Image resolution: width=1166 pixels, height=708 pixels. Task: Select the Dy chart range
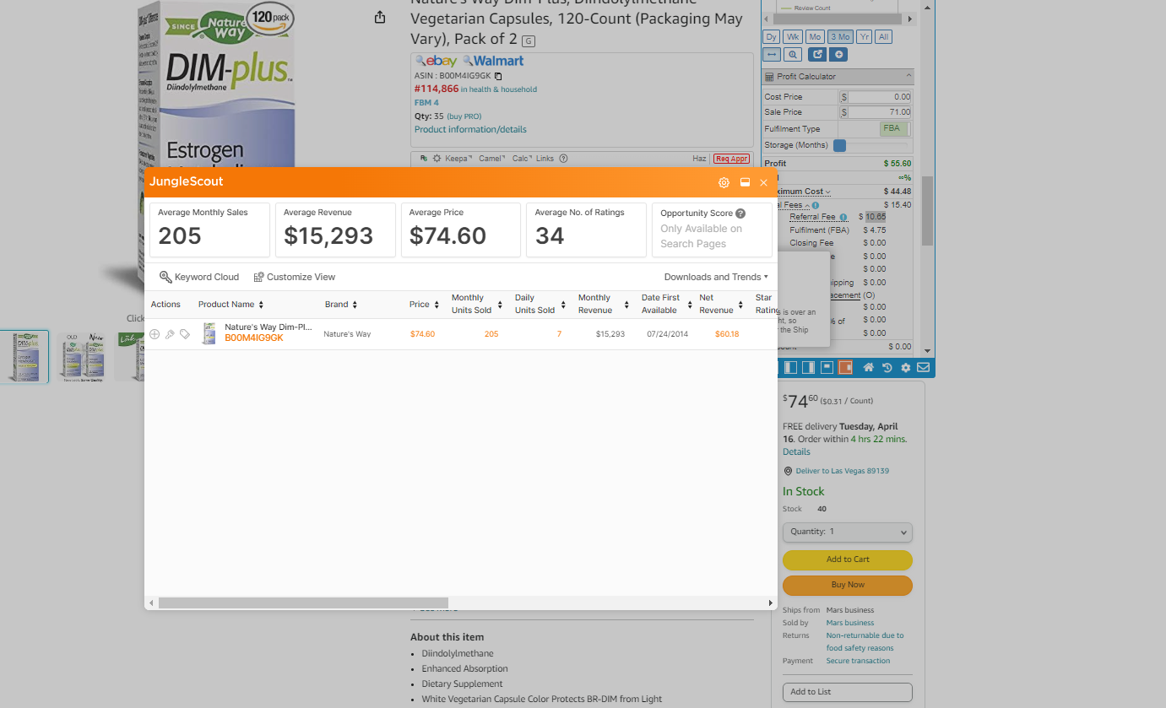point(772,37)
